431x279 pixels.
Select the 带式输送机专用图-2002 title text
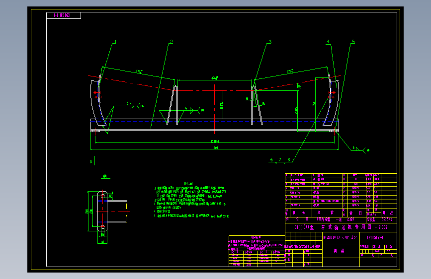point(341,227)
